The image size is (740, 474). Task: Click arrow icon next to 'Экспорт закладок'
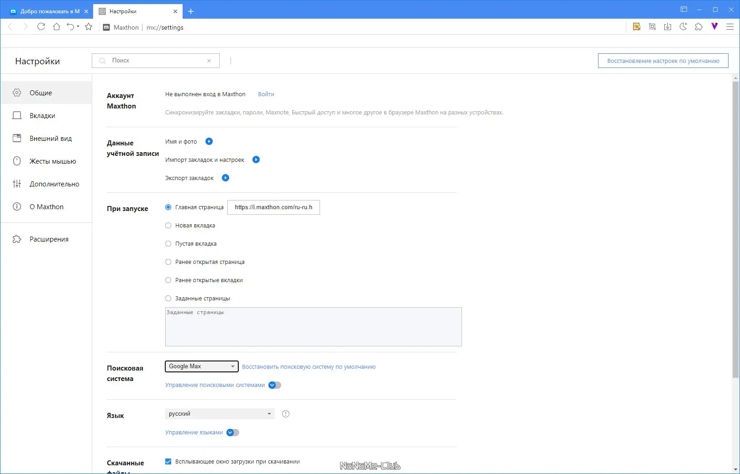(x=226, y=178)
